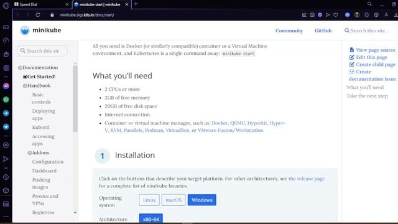
Task: Open GX Corner gamepad sidebar icon
Action: point(6,27)
